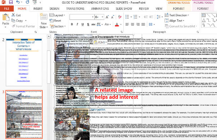The height and width of the screenshot is (140, 217).
Task: Switch to the INSERT tab
Action: 38,9
